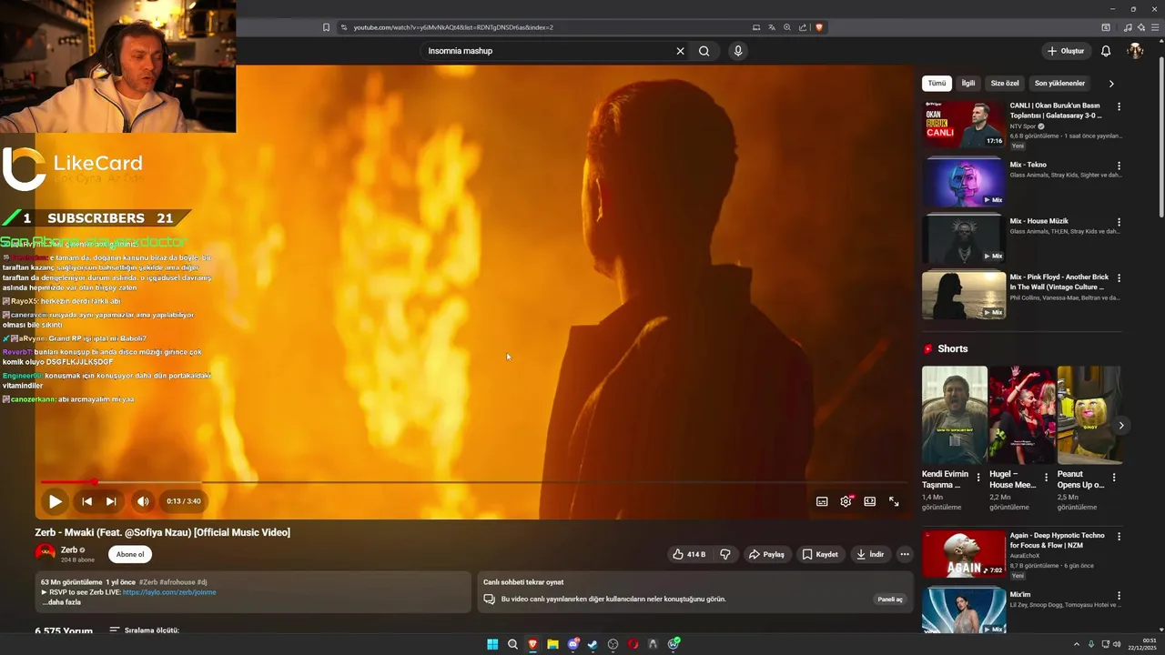The height and width of the screenshot is (655, 1165).
Task: Select the Son yüklenenler filter chip
Action: click(1059, 83)
